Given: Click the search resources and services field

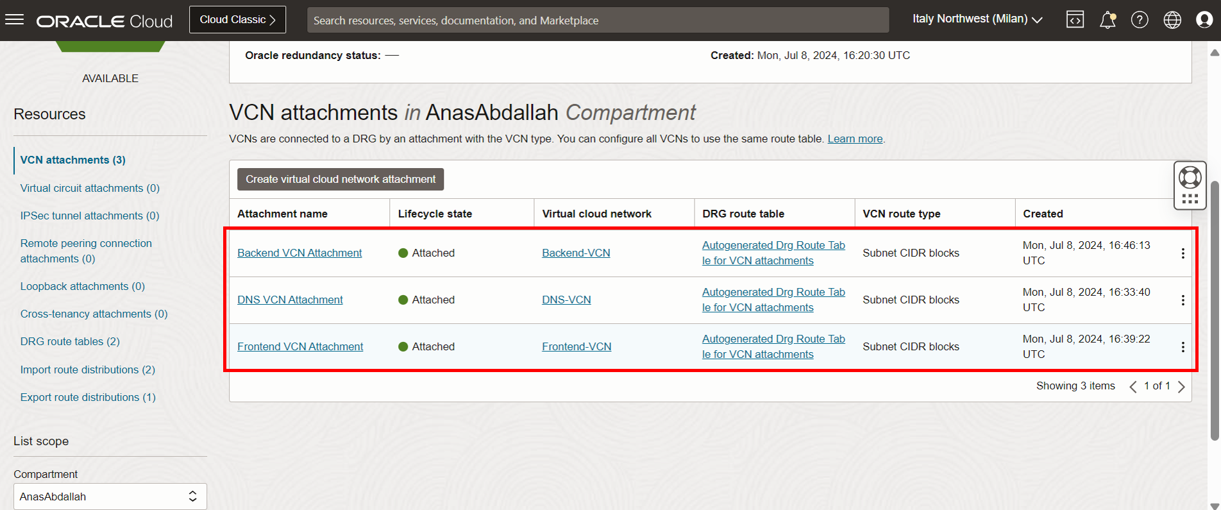Looking at the screenshot, I should [598, 20].
